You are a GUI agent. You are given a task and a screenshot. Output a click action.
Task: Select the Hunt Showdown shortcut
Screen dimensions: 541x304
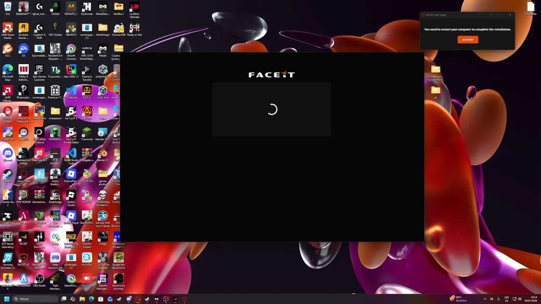click(x=39, y=240)
